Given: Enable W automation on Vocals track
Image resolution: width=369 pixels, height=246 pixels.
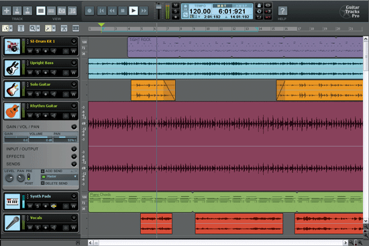Looking at the screenshot, I should (73, 227).
